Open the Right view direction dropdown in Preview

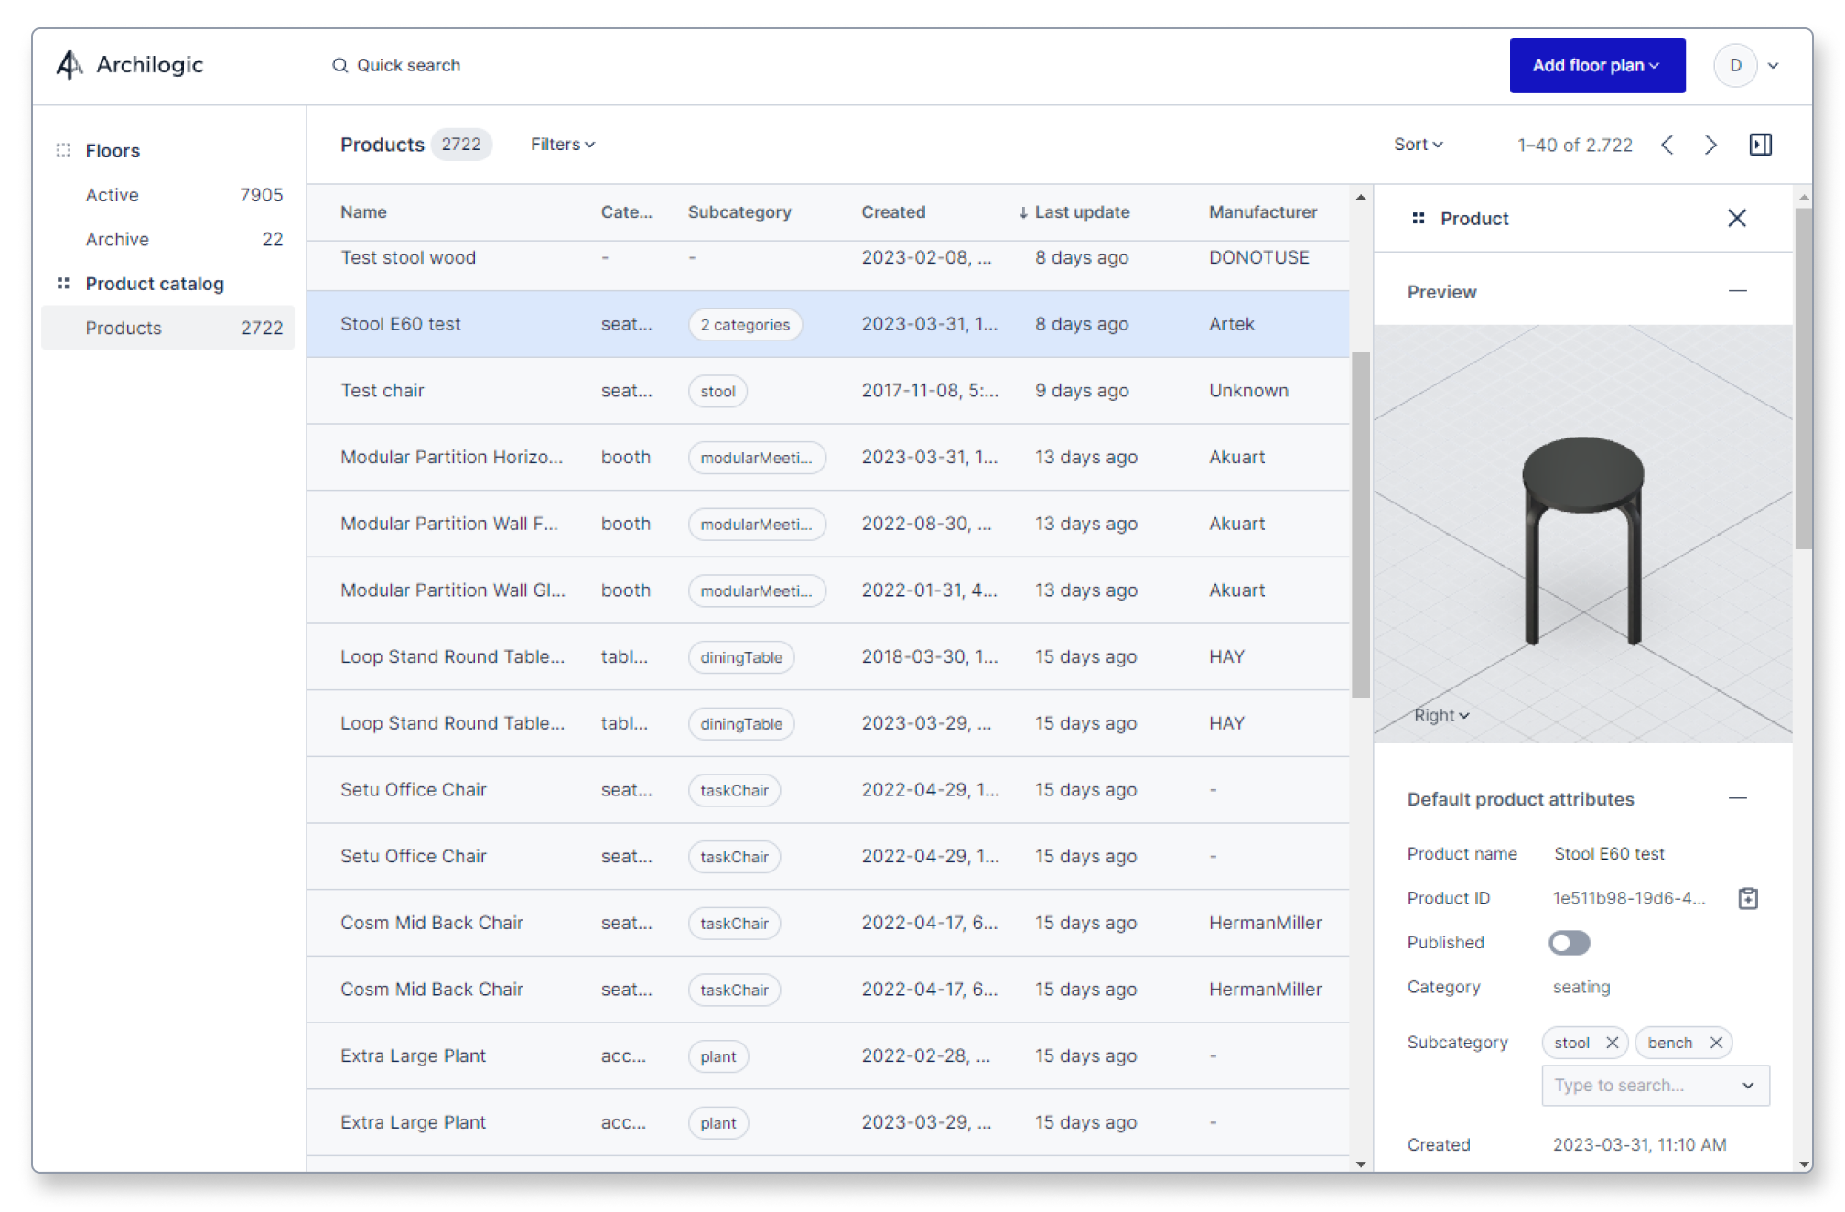1440,715
